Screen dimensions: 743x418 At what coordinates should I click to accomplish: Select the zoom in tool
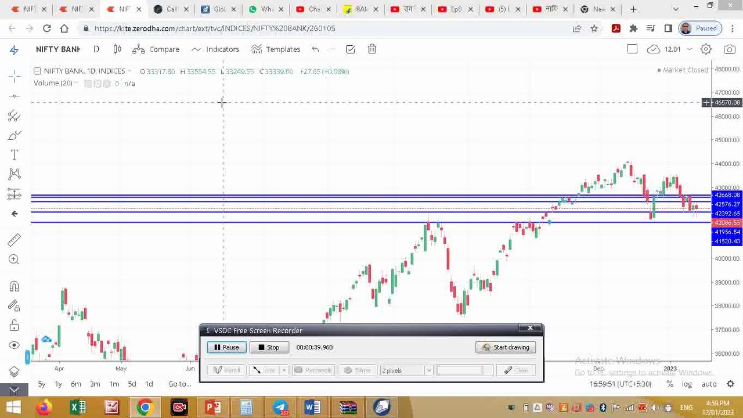pyautogui.click(x=15, y=260)
